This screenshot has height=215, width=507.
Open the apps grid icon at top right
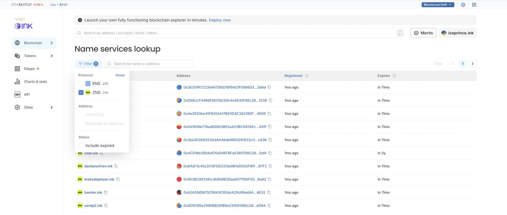click(474, 5)
